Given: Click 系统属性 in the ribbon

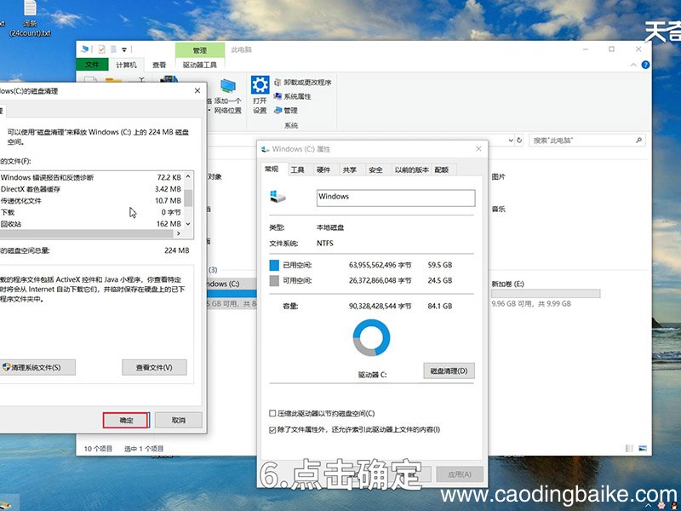Looking at the screenshot, I should pyautogui.click(x=292, y=96).
